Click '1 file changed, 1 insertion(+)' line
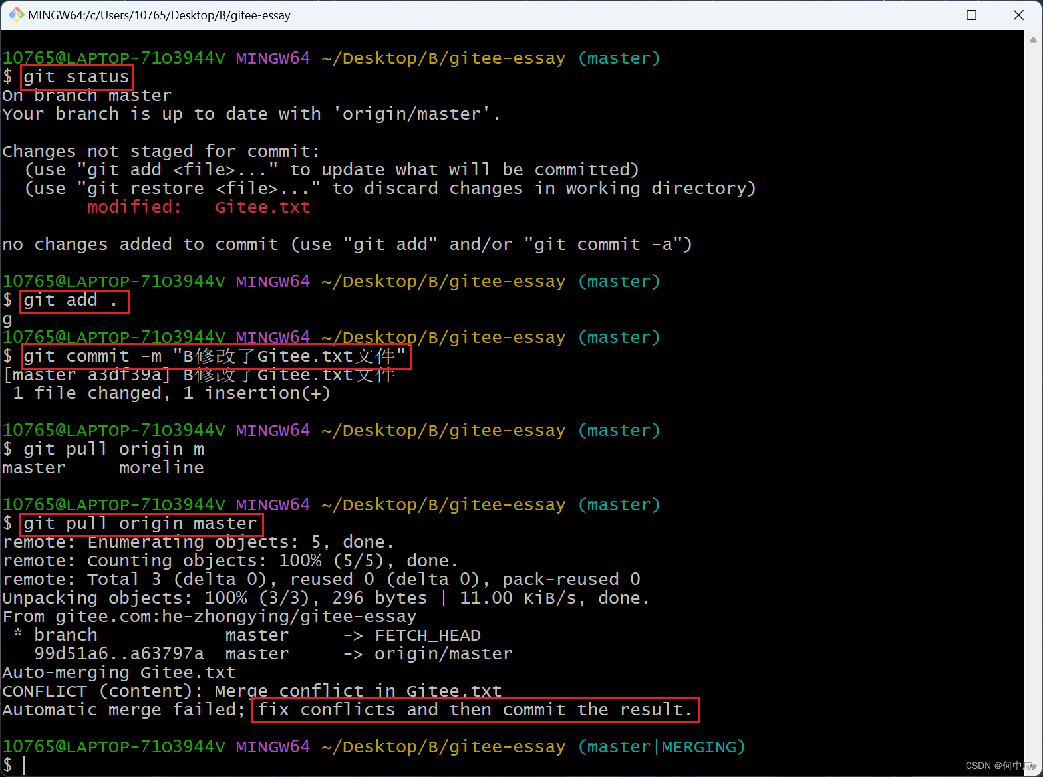Viewport: 1043px width, 777px height. click(x=172, y=393)
